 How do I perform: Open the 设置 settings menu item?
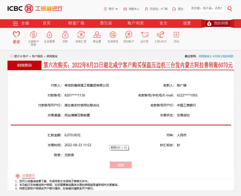(x=187, y=23)
